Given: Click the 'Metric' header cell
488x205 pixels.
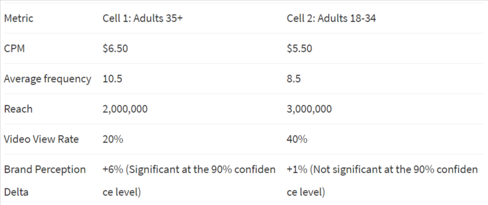Looking at the screenshot, I should 18,19.
